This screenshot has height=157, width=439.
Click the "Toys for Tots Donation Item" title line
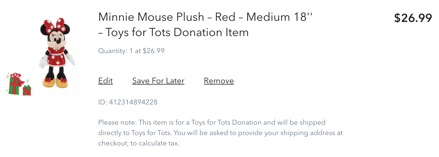tap(174, 32)
